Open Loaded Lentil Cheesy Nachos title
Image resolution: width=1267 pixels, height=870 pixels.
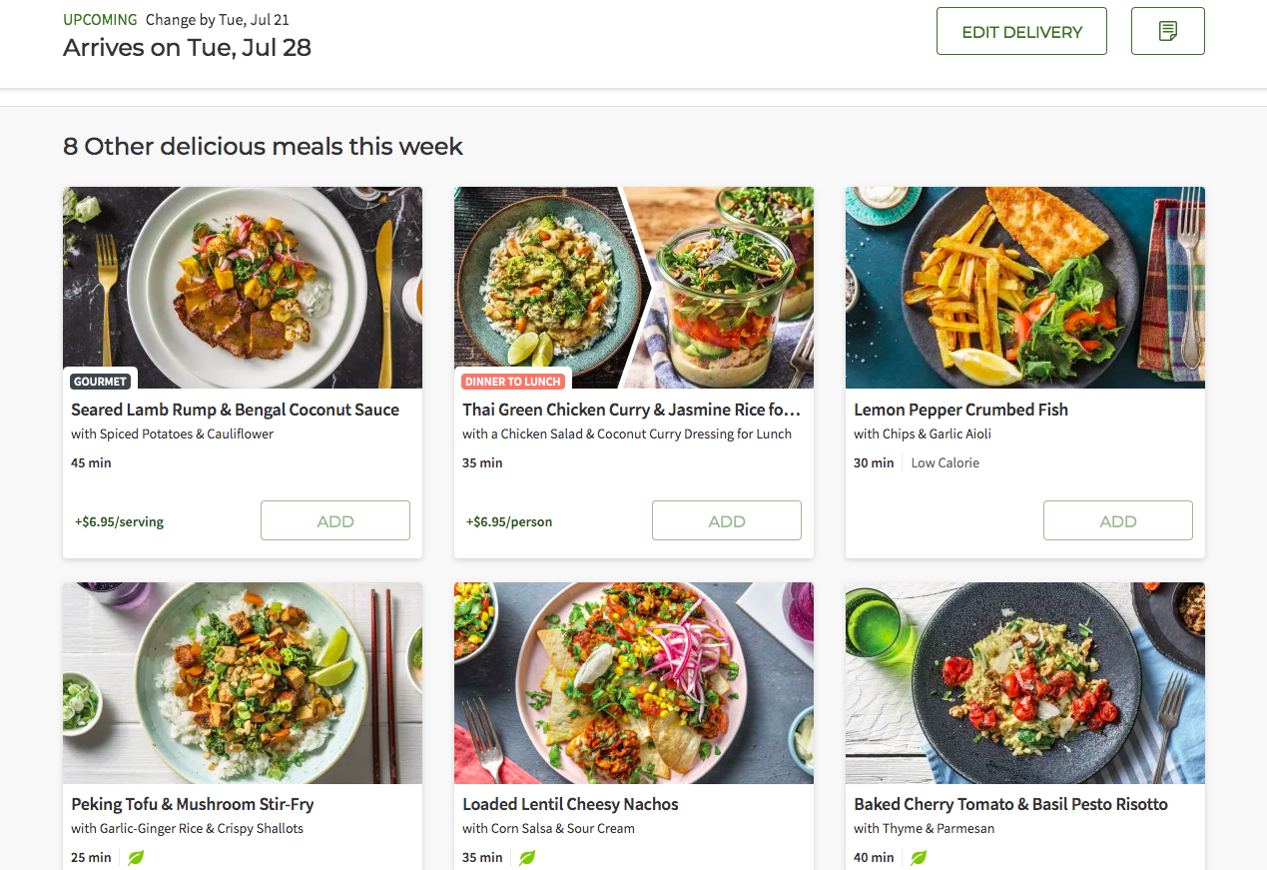tap(570, 804)
